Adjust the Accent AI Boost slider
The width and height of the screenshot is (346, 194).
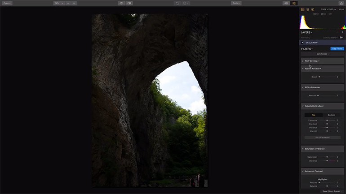pyautogui.click(x=319, y=77)
